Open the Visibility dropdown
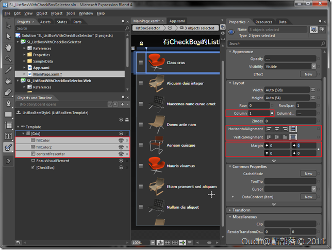 coord(313,67)
